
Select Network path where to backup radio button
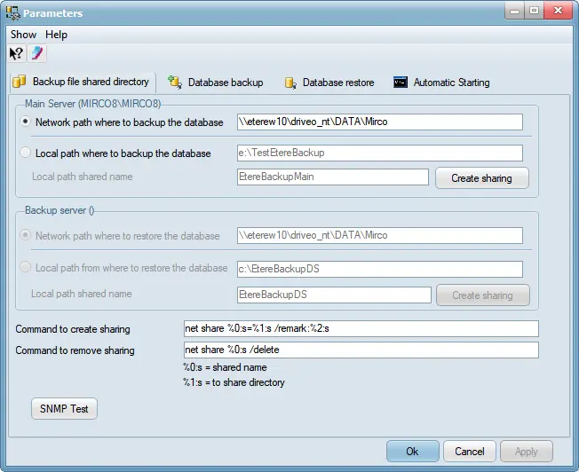tap(26, 122)
